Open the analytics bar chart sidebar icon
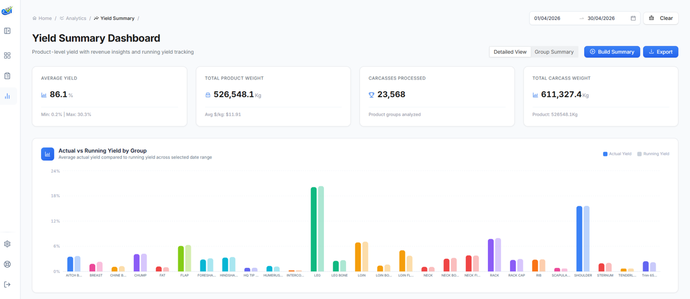 coord(7,96)
